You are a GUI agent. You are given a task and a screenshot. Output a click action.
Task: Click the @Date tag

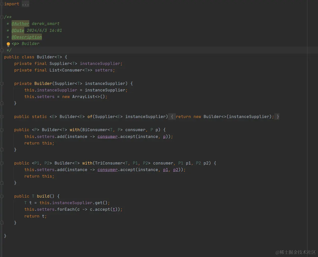tap(18, 30)
